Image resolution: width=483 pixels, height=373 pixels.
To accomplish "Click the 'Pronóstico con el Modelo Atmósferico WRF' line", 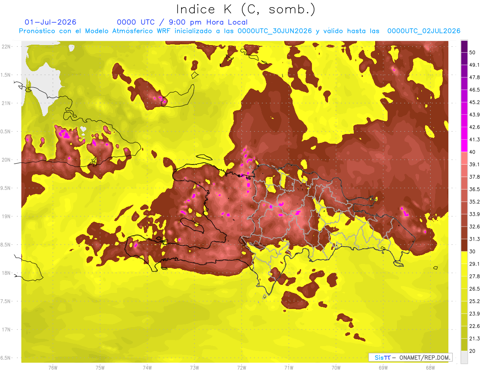I will 239,31.
